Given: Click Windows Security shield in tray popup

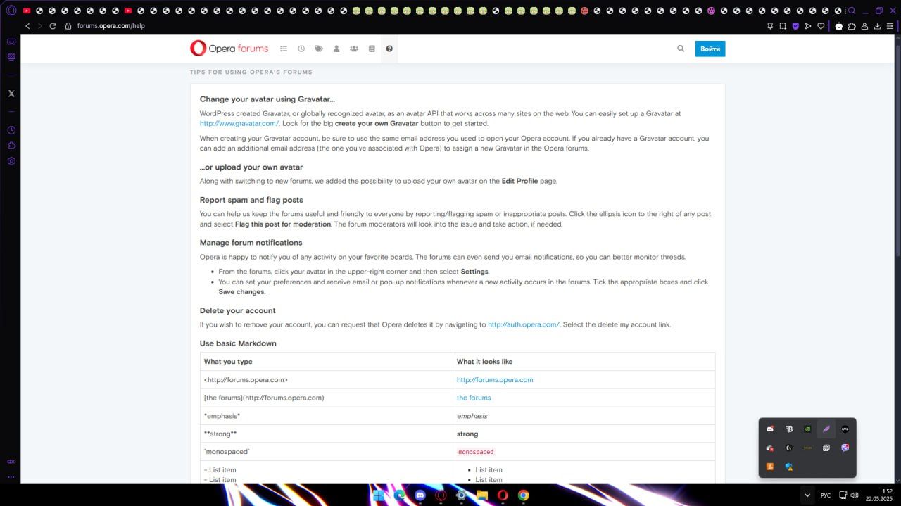Looking at the screenshot, I should [789, 467].
